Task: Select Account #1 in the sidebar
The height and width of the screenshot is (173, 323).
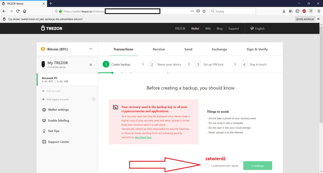Action: point(67,80)
